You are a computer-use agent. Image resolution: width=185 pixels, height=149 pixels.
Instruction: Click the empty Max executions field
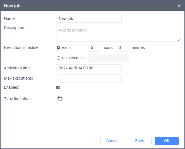coord(89,78)
